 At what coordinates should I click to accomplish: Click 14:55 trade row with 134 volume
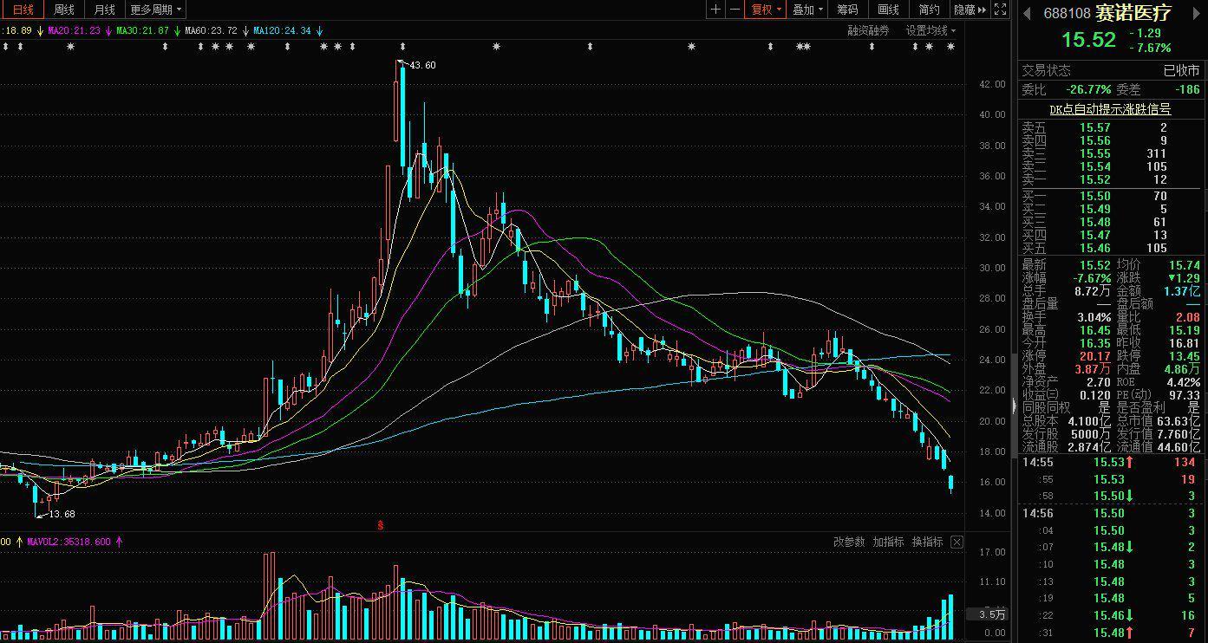pos(1111,463)
